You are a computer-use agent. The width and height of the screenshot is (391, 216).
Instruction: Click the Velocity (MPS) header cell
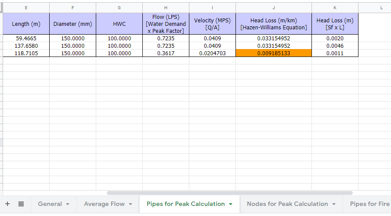[213, 24]
